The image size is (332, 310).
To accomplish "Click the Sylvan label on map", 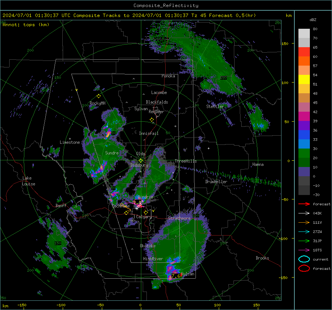I will coord(141,109).
